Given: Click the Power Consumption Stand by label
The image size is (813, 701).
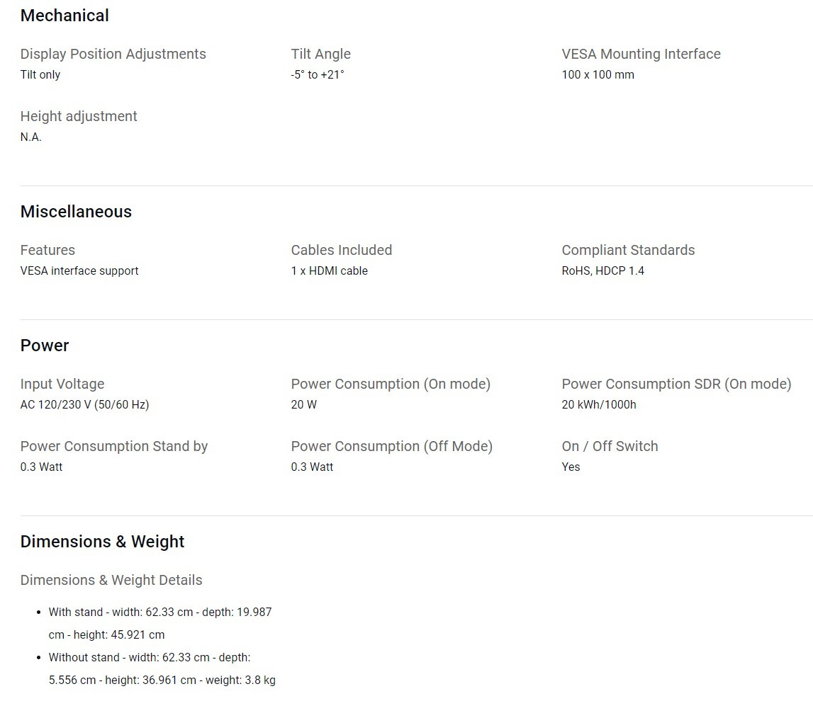Looking at the screenshot, I should pos(114,446).
